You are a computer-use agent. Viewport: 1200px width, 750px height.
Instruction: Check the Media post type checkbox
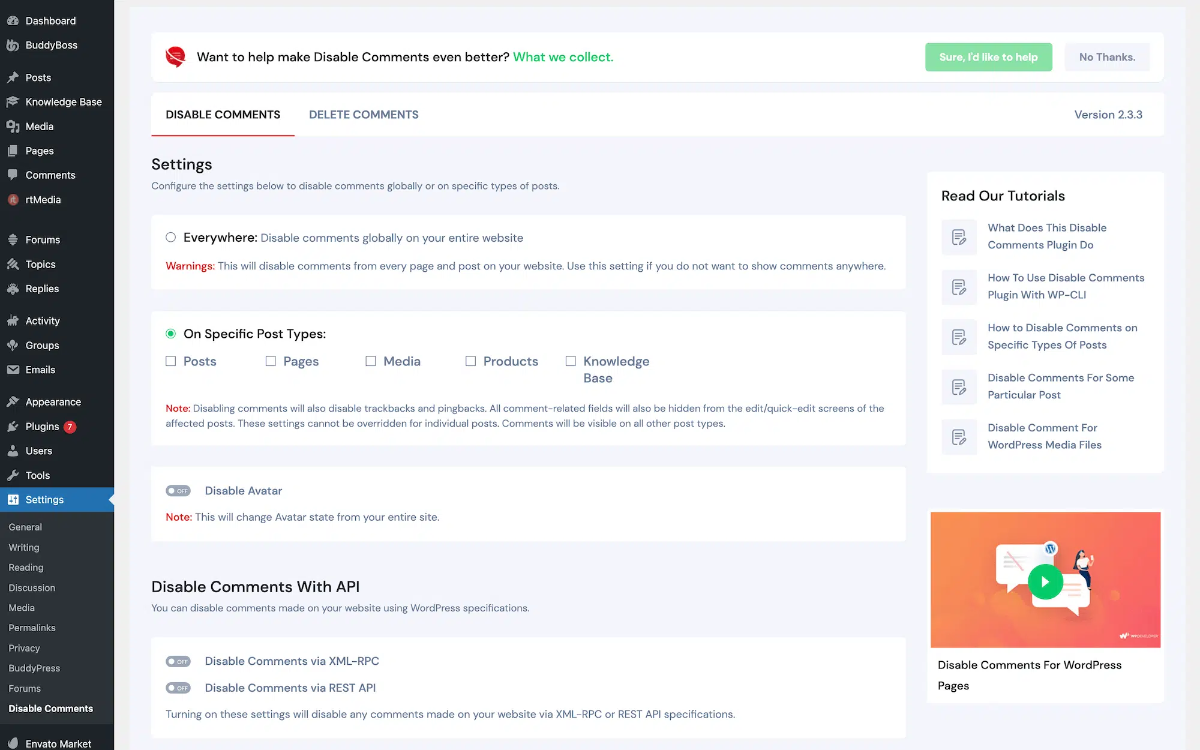click(x=371, y=361)
